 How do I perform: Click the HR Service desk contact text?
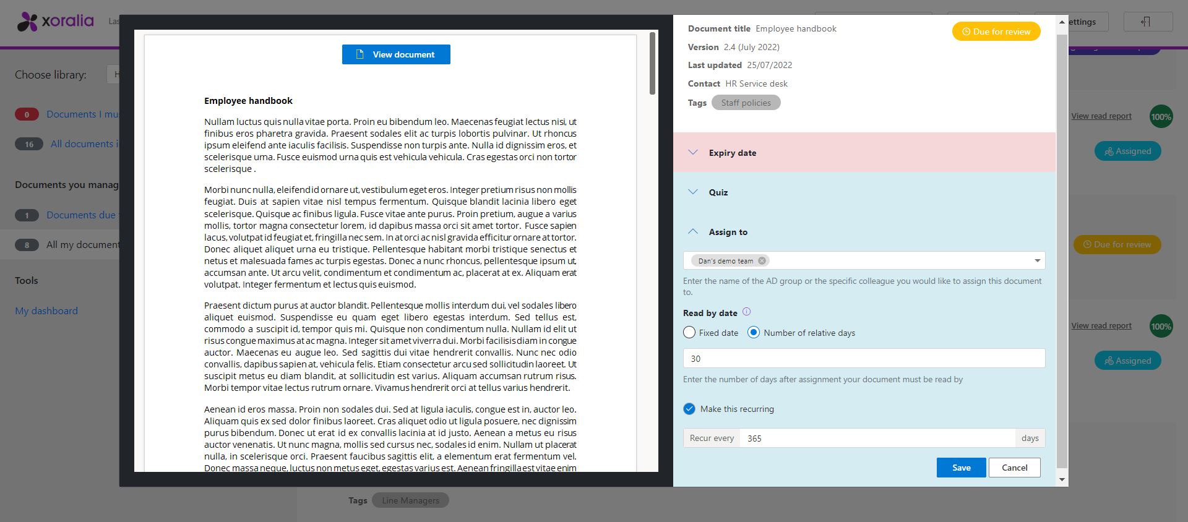pos(757,83)
